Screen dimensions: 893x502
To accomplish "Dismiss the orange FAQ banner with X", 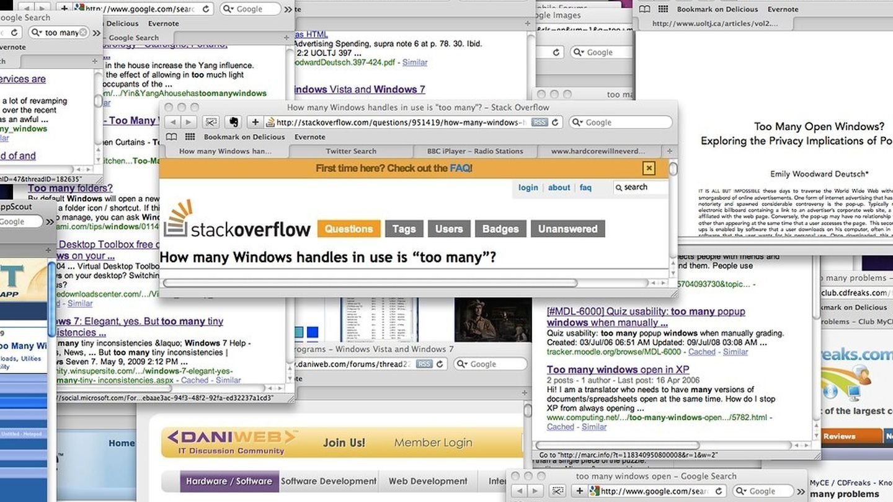I will point(649,168).
